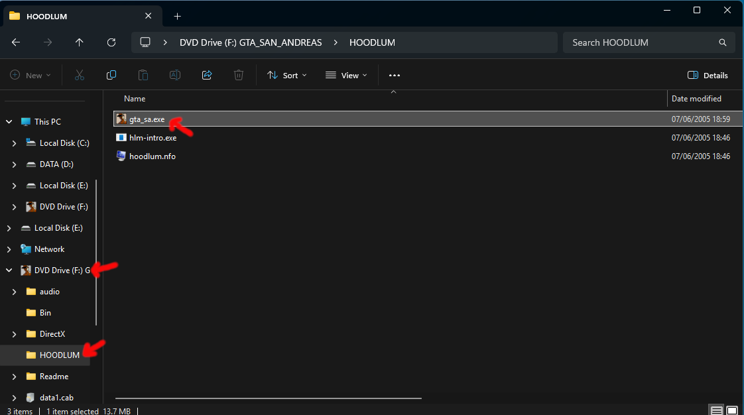
Task: Click the gta_sa.exe file icon
Action: point(121,119)
